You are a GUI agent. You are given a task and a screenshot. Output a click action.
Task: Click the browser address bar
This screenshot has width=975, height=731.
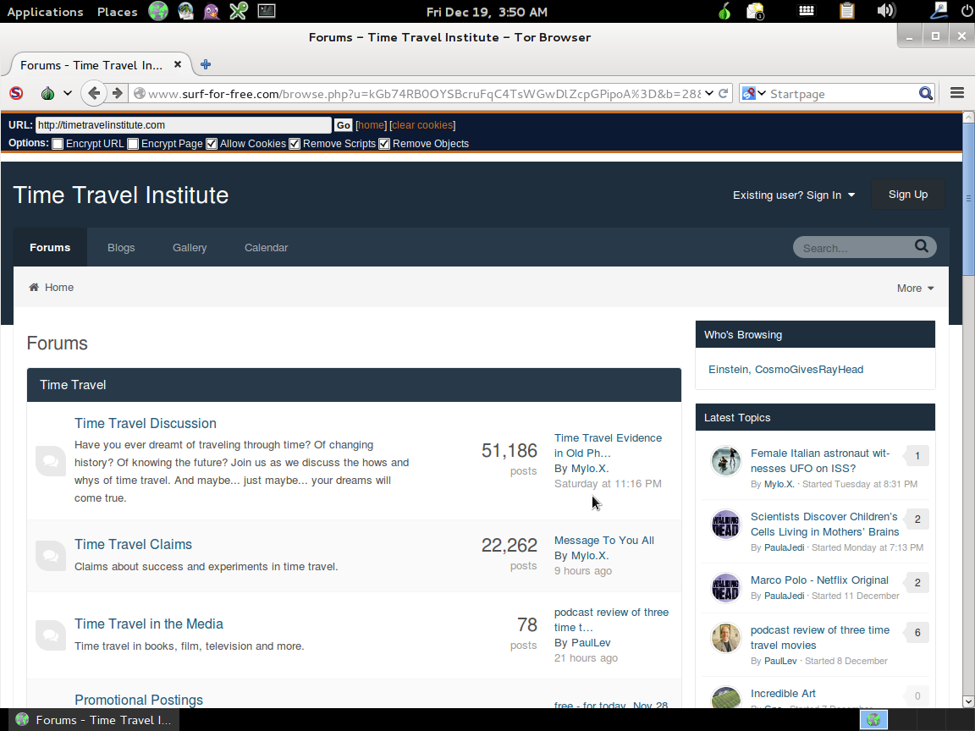[425, 93]
